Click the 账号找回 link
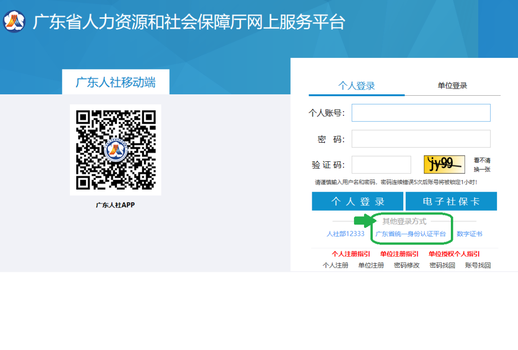Screen dimensions: 518x350 click(x=478, y=265)
